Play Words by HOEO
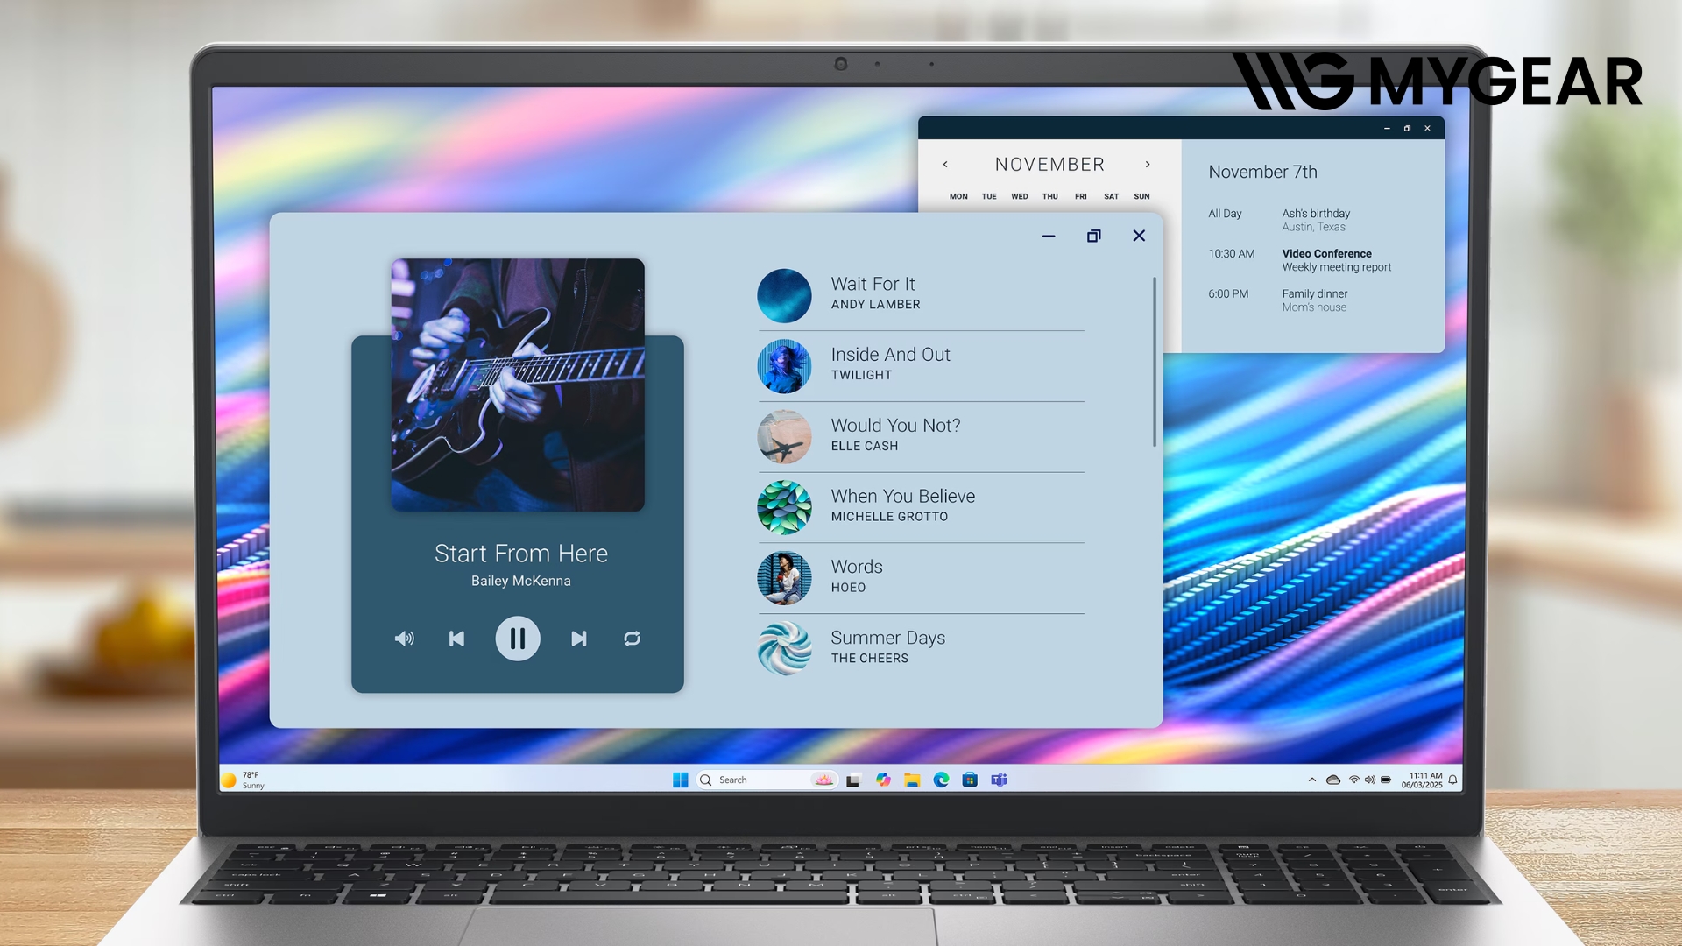 921,578
